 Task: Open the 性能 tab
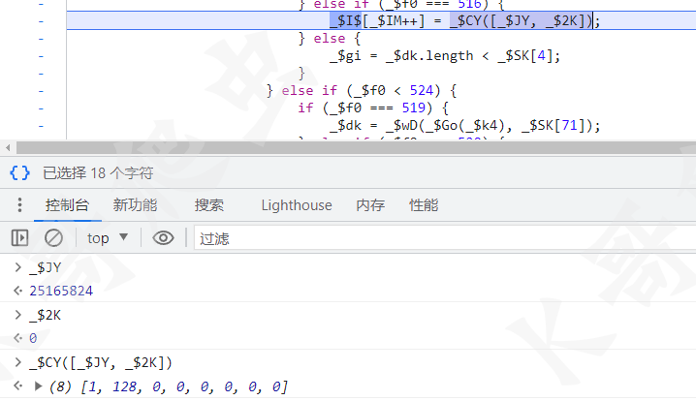pyautogui.click(x=424, y=205)
